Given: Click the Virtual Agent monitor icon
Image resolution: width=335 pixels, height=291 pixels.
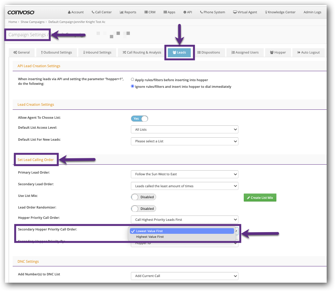Looking at the screenshot, I should tap(235, 12).
